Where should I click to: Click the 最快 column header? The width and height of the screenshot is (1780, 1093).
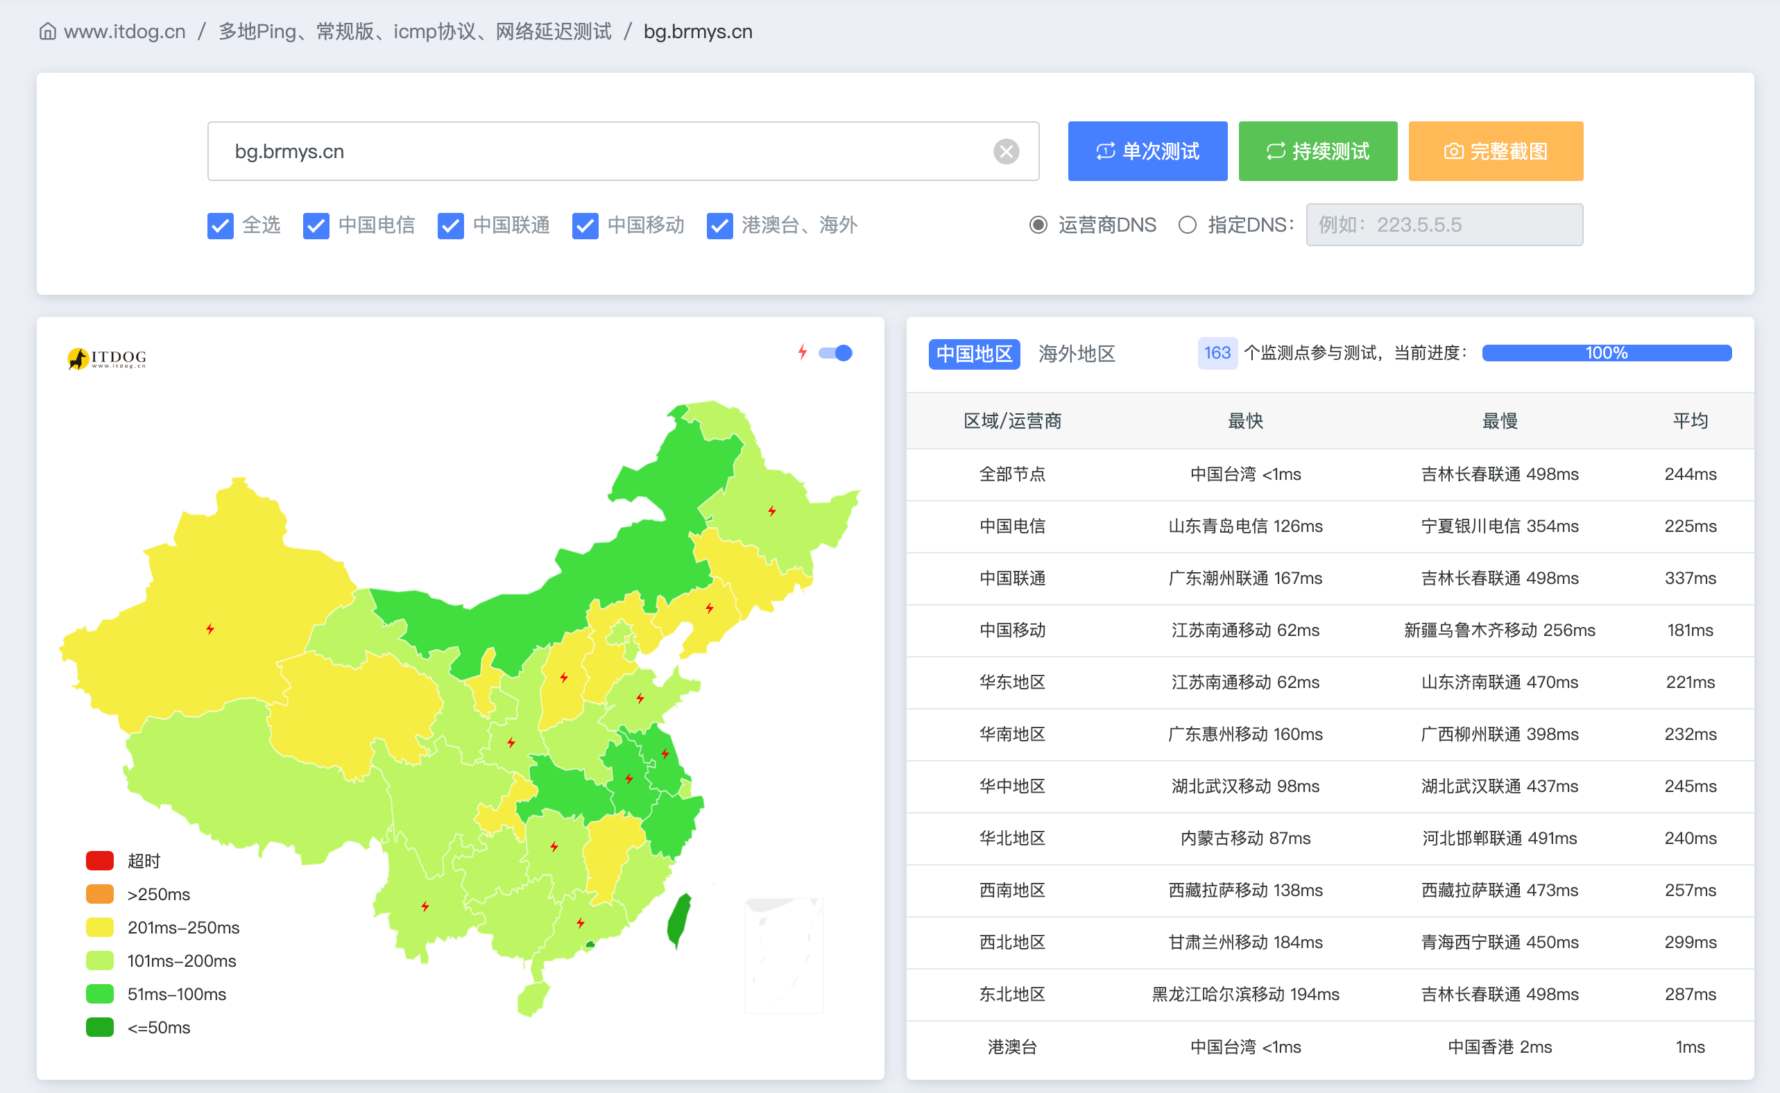[1246, 421]
